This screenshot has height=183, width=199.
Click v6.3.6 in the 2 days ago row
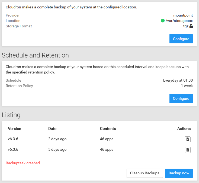13,139
